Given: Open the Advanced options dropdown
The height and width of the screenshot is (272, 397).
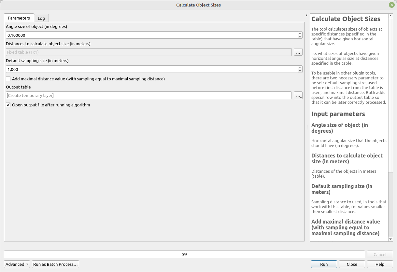Looking at the screenshot, I should (17, 264).
